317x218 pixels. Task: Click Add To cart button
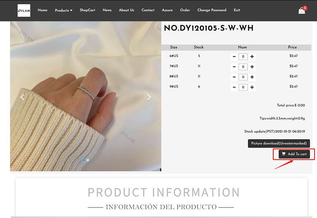pyautogui.click(x=294, y=154)
